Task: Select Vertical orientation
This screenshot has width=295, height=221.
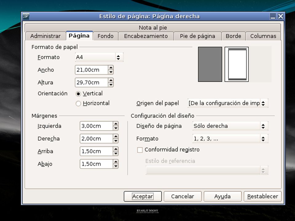Action: pyautogui.click(x=78, y=94)
